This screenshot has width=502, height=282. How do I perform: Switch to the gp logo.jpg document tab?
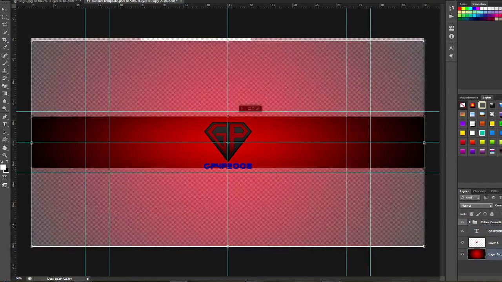click(x=45, y=2)
